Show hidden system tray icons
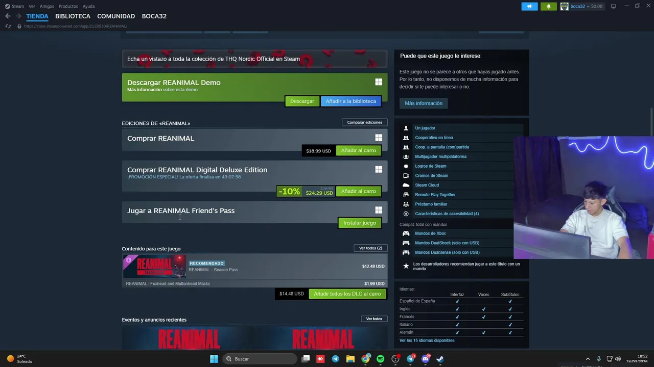The image size is (654, 367). point(588,359)
